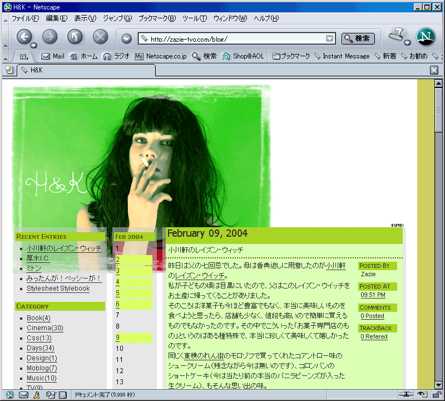Expand the URL history dropdown in address bar

point(329,38)
